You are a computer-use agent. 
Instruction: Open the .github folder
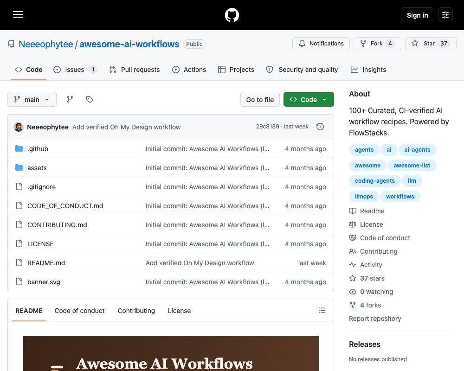tap(38, 149)
